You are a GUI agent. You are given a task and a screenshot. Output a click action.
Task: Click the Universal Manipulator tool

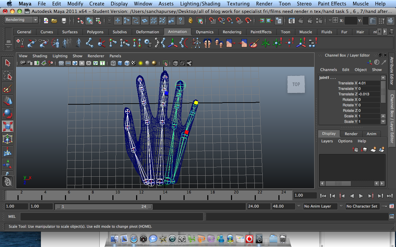tap(7, 139)
